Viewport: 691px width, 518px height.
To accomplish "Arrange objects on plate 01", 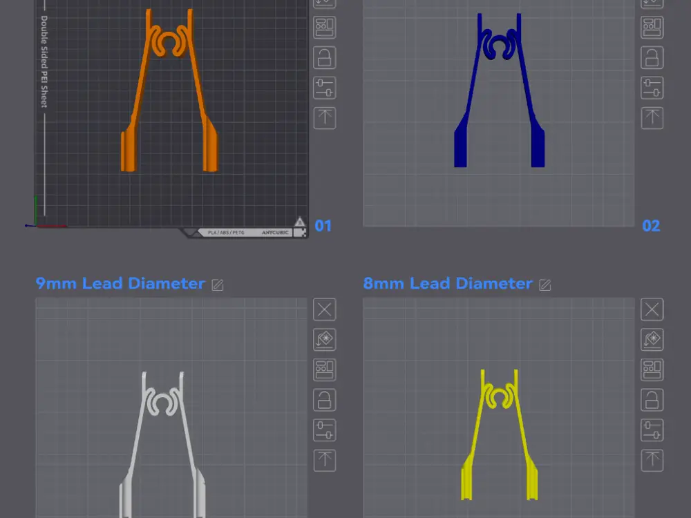I will (x=324, y=28).
